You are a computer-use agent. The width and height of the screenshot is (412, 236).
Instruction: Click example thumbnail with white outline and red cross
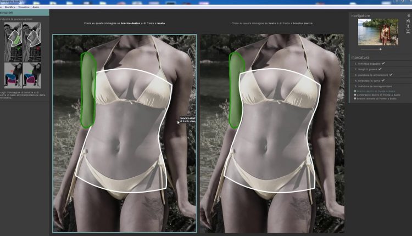32,42
